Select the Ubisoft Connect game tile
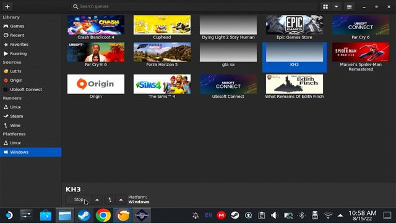This screenshot has height=223, width=396. [228, 86]
